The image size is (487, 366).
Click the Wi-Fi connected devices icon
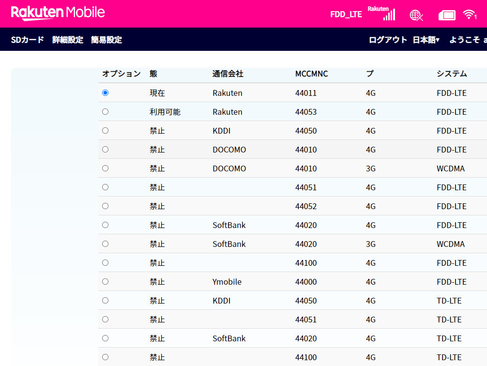469,15
